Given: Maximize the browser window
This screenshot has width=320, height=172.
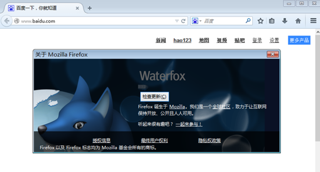Looking at the screenshot, I should coord(302,4).
